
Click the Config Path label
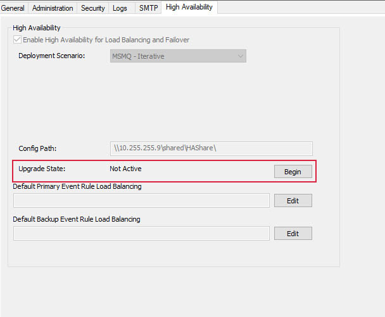[x=37, y=148]
